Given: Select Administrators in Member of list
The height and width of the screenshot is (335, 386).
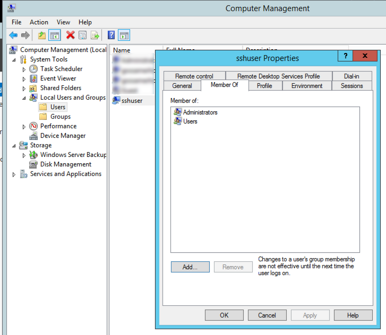Looking at the screenshot, I should [196, 112].
